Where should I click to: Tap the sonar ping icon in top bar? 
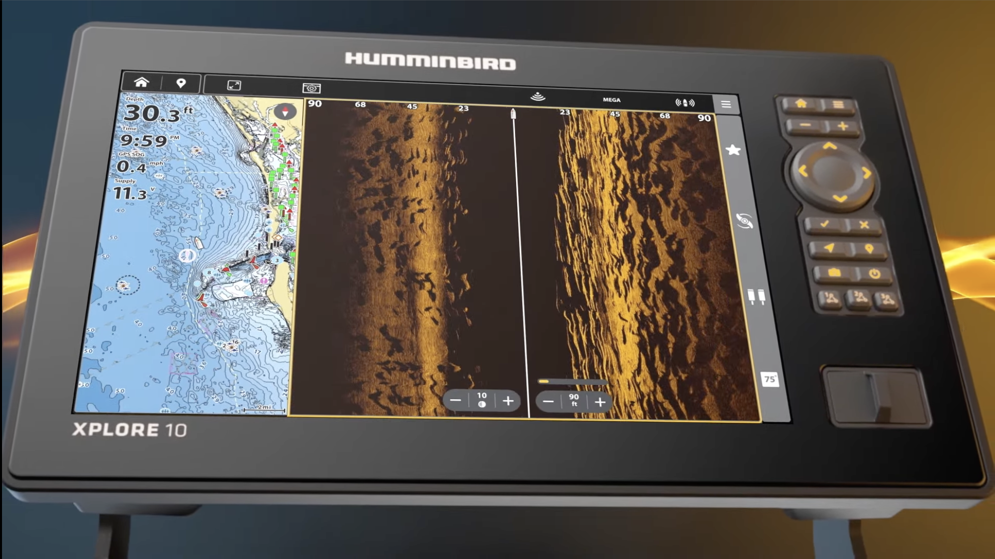click(x=538, y=96)
